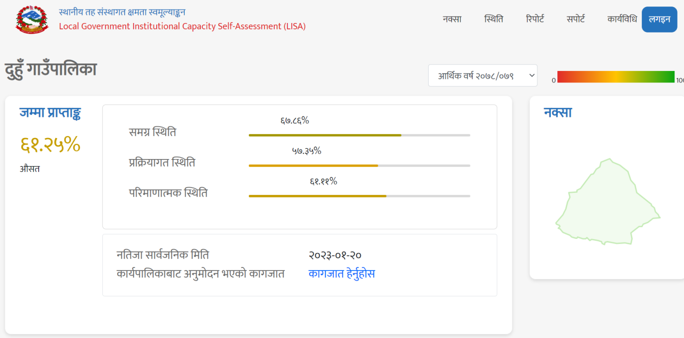Click the green municipality map shape
684x338 pixels.
tap(607, 202)
